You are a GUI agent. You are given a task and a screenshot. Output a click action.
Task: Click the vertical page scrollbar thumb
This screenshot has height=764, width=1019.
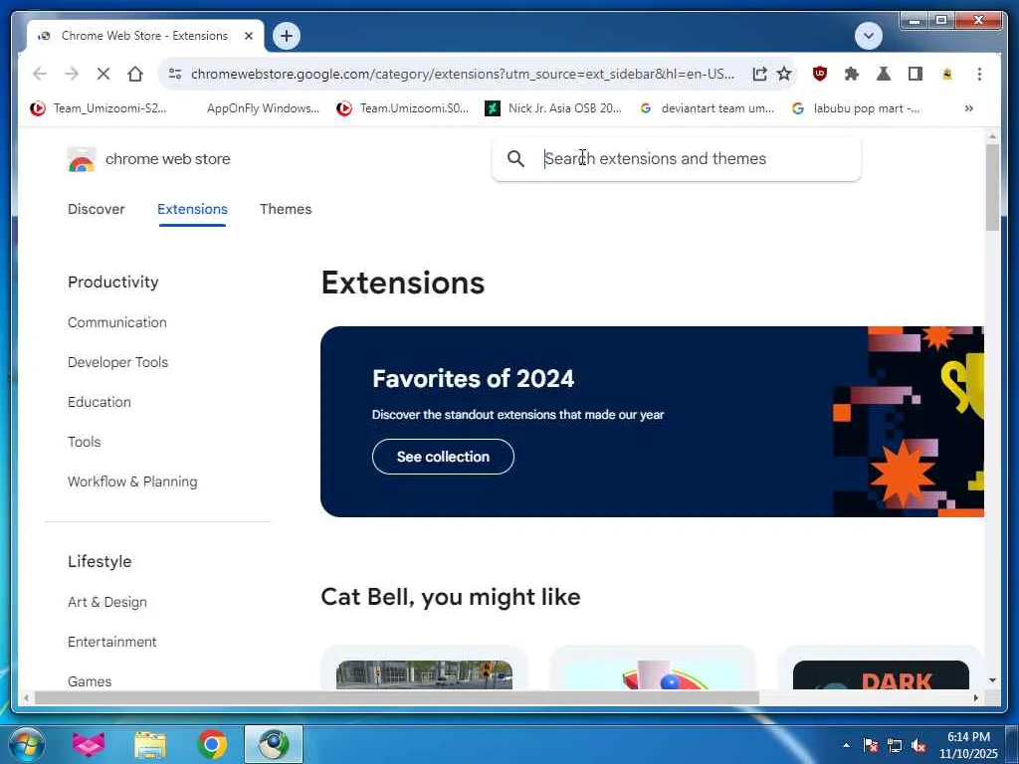(992, 187)
